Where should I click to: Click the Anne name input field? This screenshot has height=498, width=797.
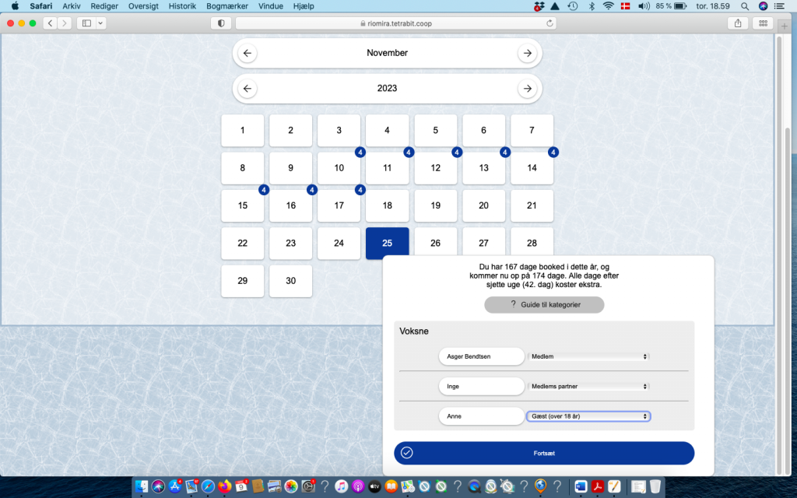(481, 416)
